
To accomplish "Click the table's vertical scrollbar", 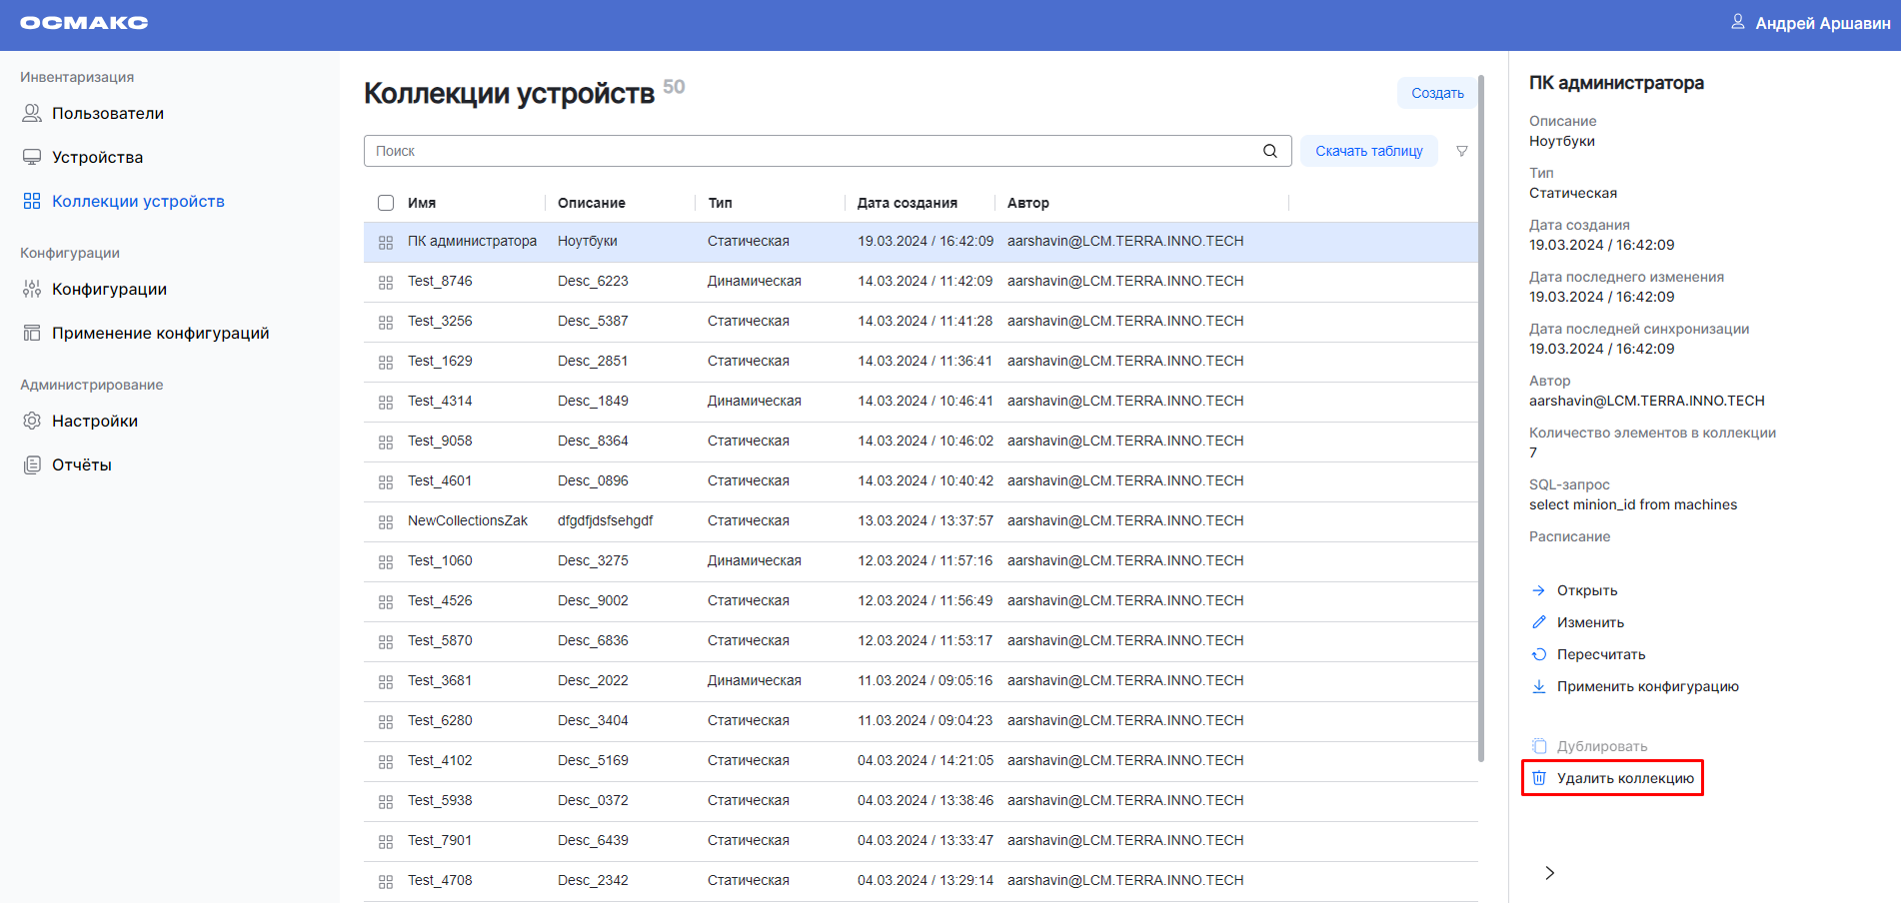I will [x=1481, y=420].
